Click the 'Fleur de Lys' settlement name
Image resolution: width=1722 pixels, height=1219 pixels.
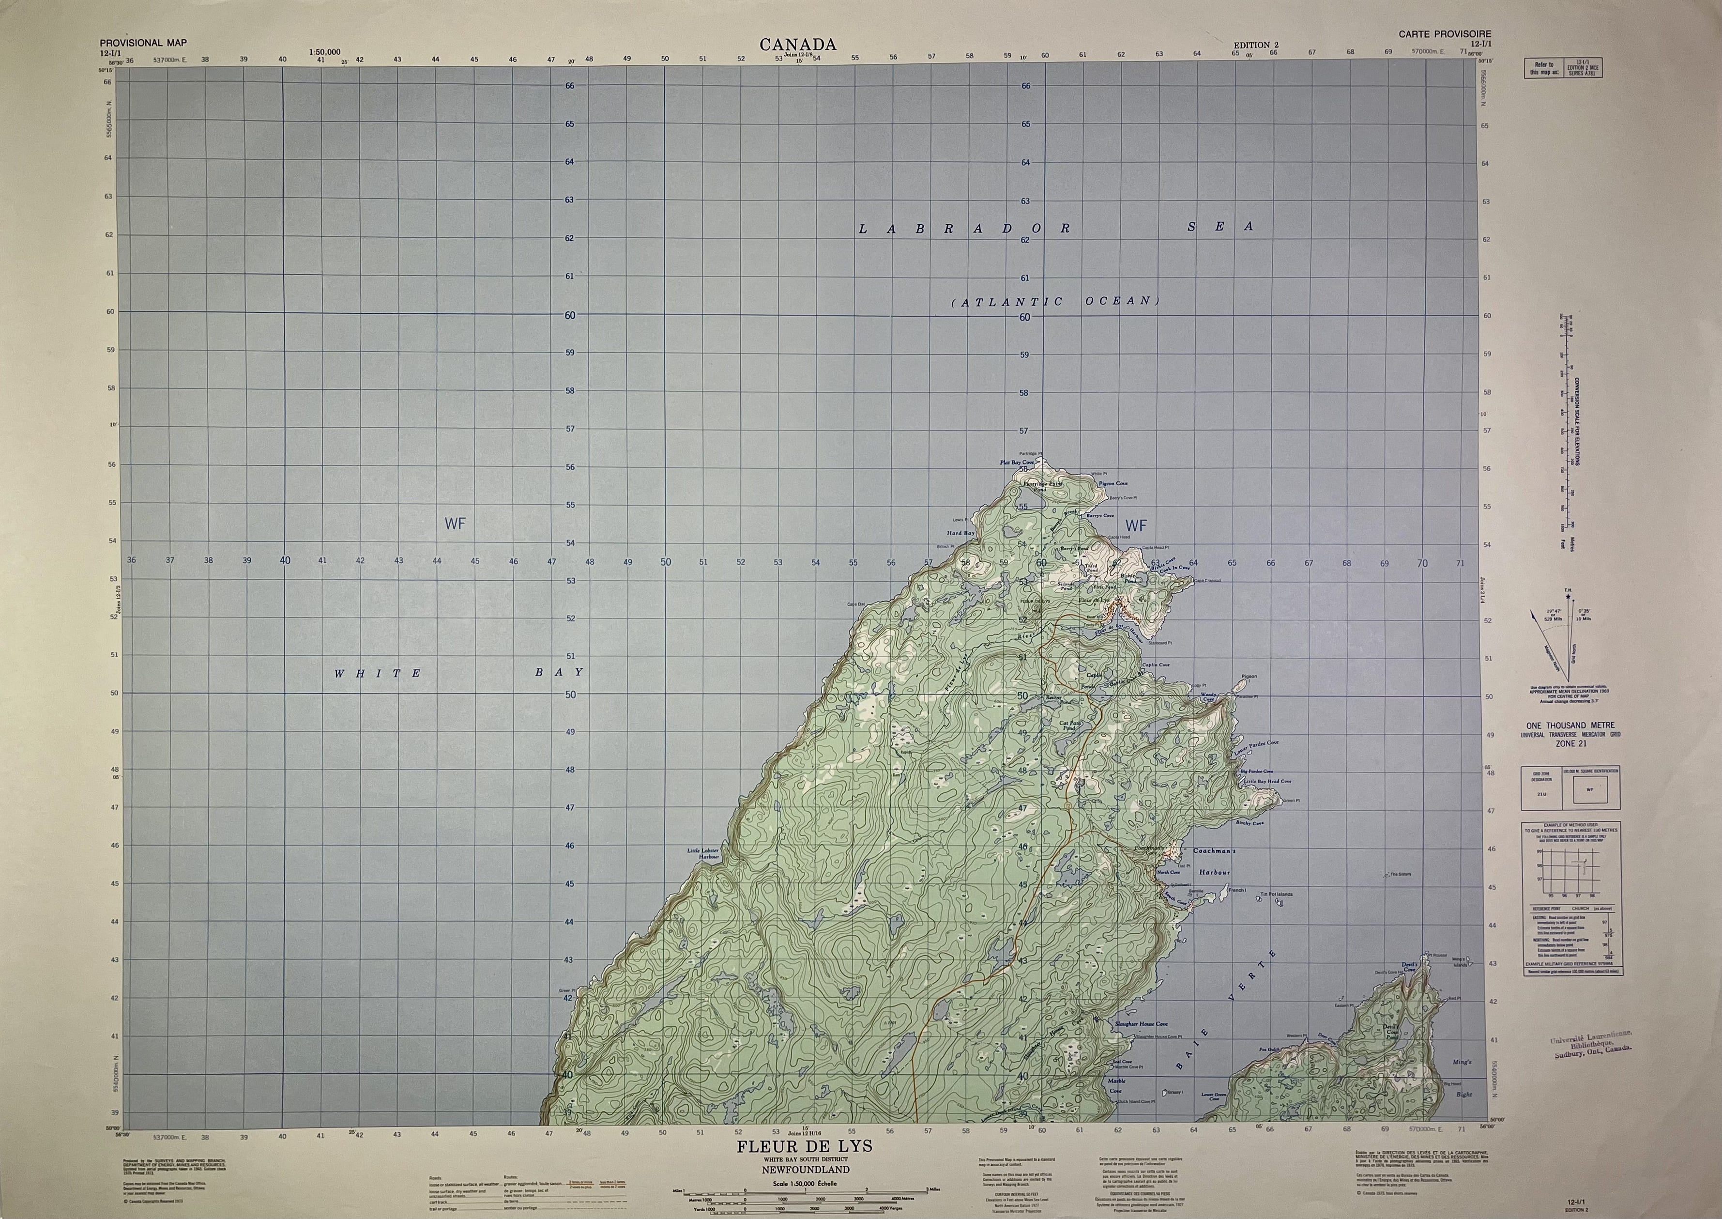1094,601
